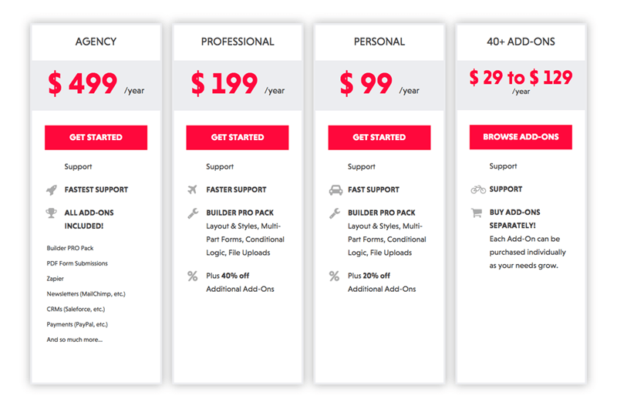
Task: Click the percent icon next to 20% off
Action: pyautogui.click(x=334, y=276)
